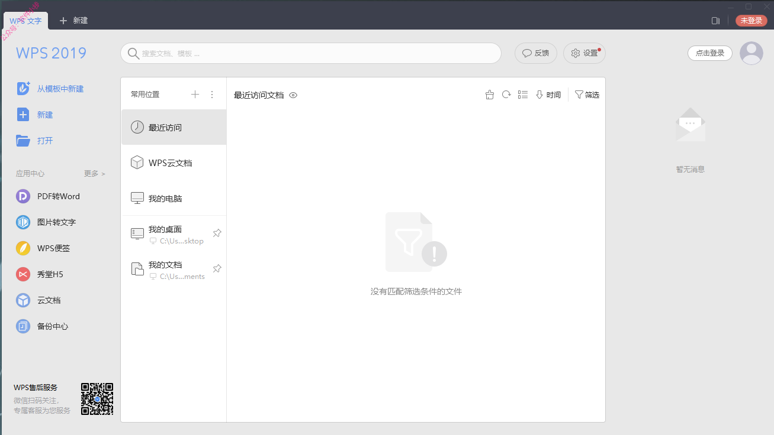Click the 暂无消息 envelope icon
The image size is (774, 435).
point(691,125)
